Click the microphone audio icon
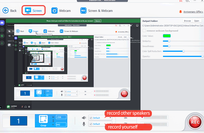 pyautogui.click(x=84, y=124)
